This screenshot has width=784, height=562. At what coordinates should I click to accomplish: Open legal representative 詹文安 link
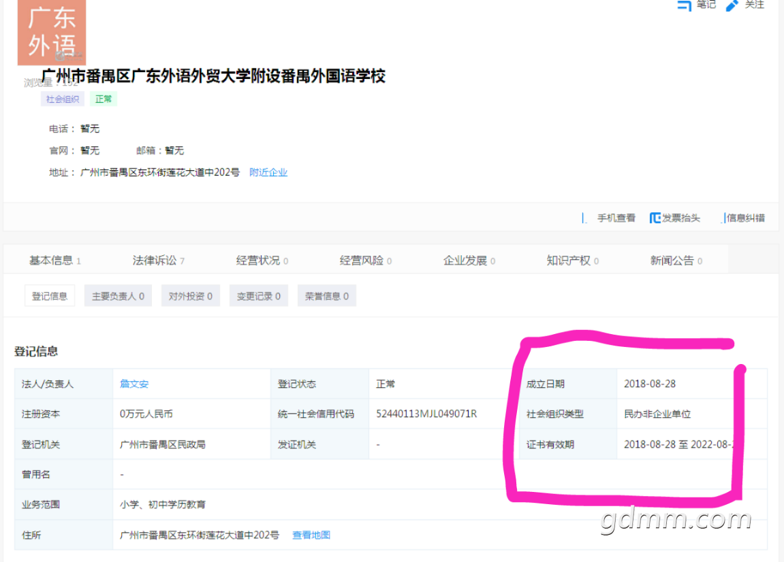pyautogui.click(x=134, y=384)
